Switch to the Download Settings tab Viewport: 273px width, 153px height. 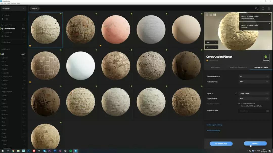pos(238,68)
